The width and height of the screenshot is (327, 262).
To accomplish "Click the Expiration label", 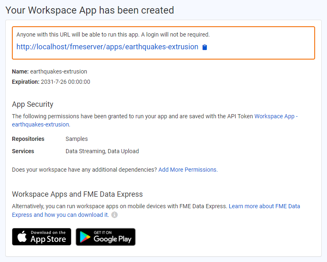I will coord(25,82).
